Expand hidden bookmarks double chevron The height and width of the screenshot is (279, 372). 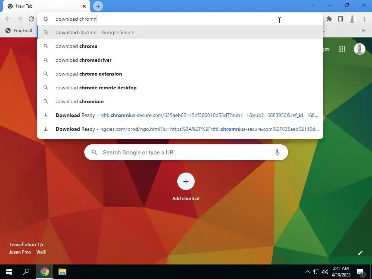pos(363,31)
